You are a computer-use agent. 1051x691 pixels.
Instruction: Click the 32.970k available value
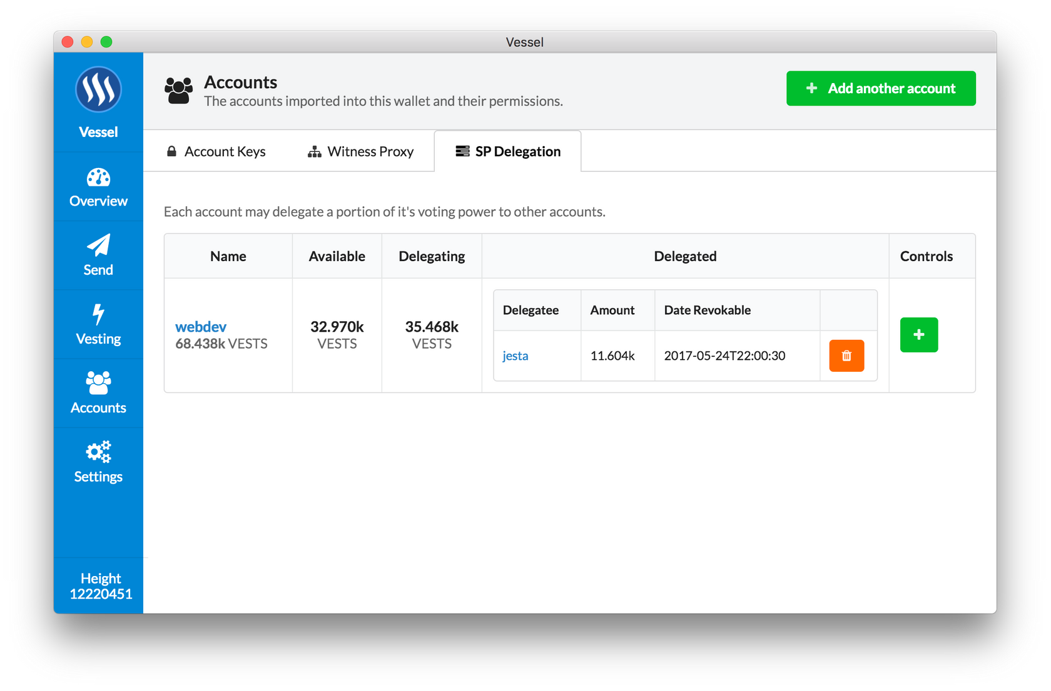337,327
